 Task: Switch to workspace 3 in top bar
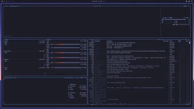tap(9, 1)
